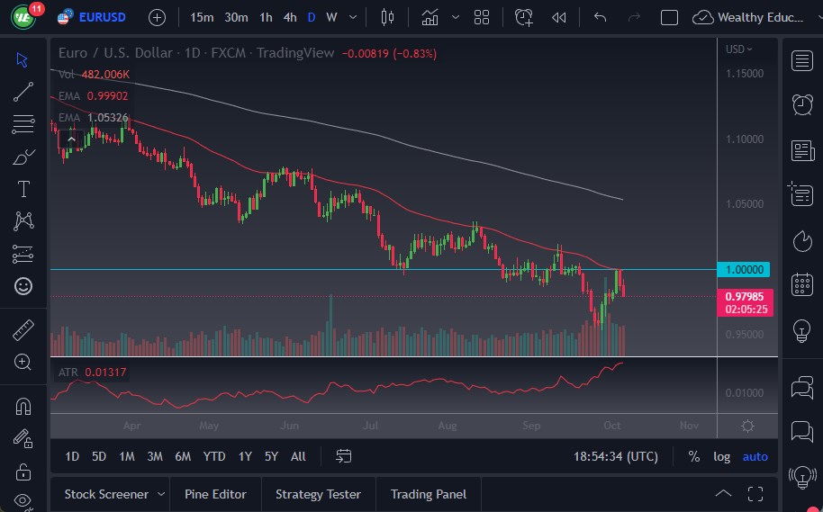Toggle magnet mode for drawings
Image resolution: width=823 pixels, height=512 pixels.
(23, 407)
